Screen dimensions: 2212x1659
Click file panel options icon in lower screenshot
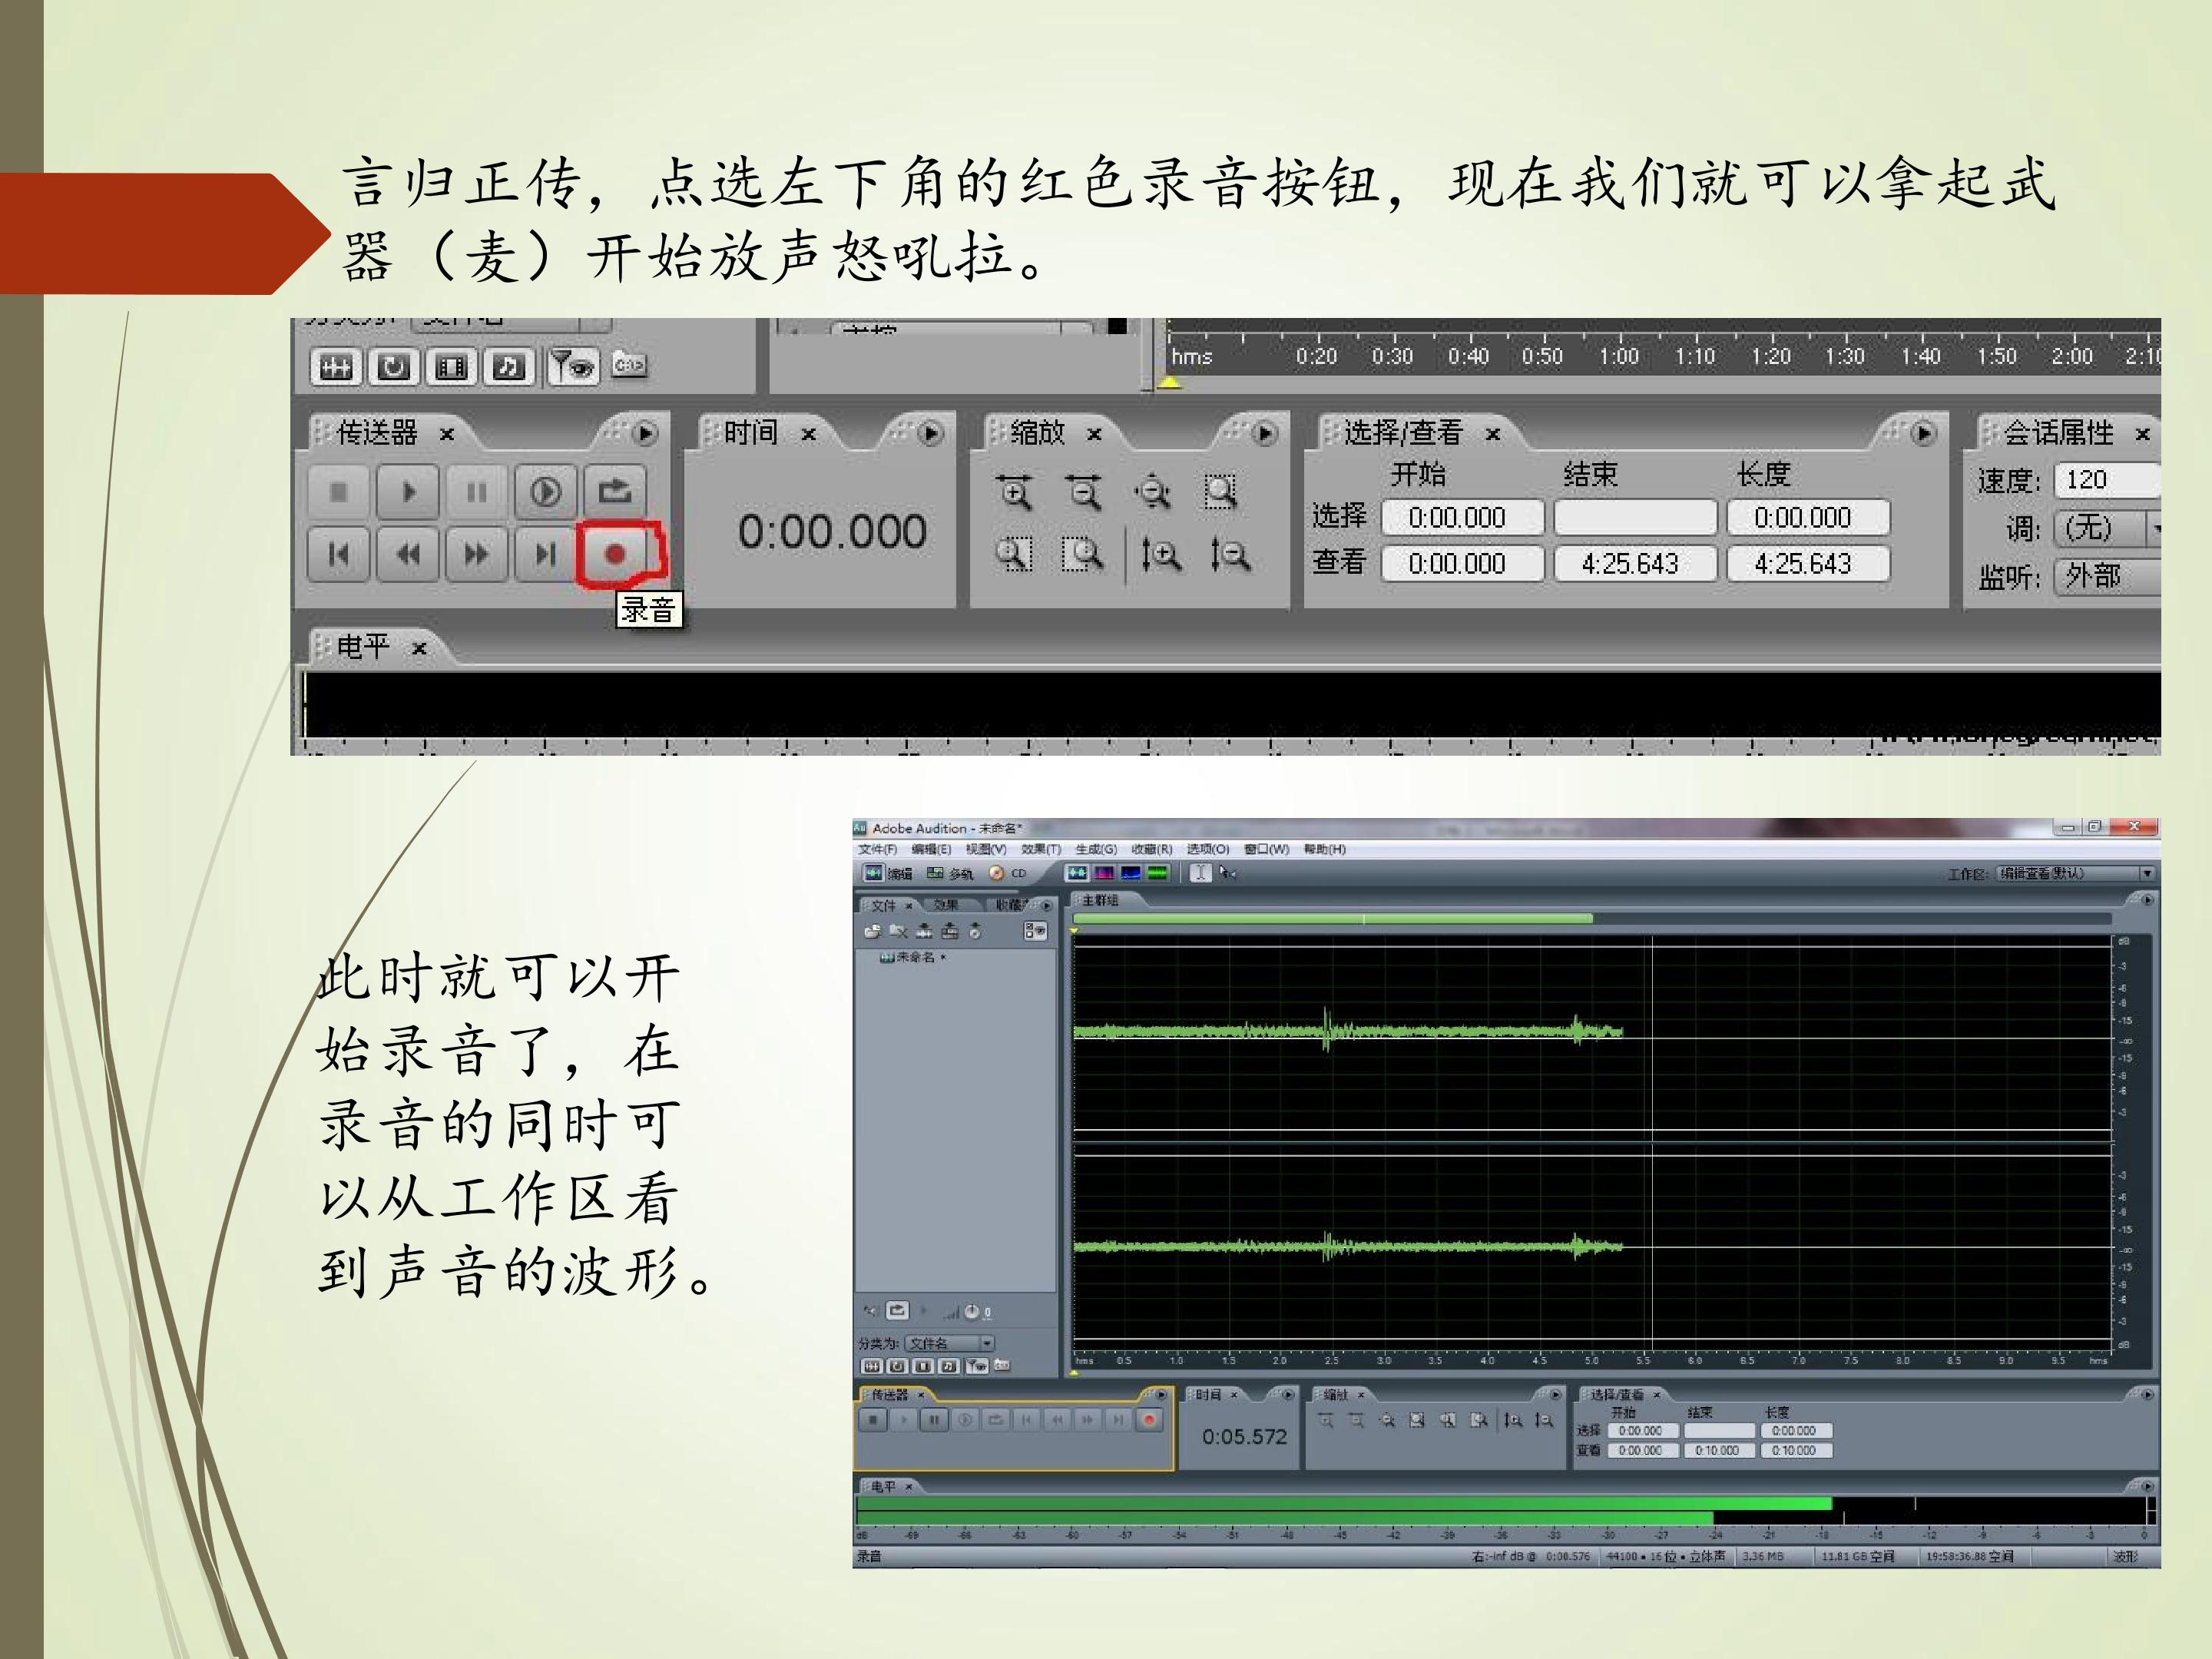pyautogui.click(x=1035, y=931)
